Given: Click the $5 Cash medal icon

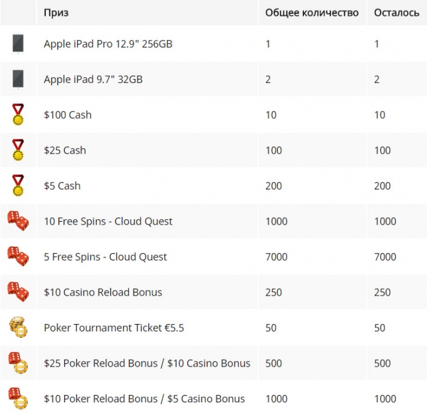Looking at the screenshot, I should pyautogui.click(x=18, y=185).
